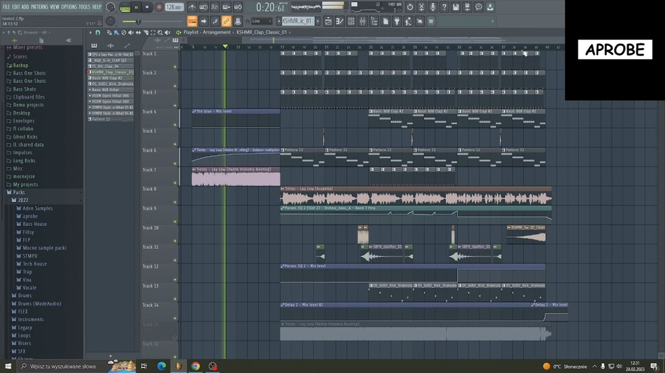Screen dimensions: 665x373
Task: Open the EDIT menu
Action: [16, 7]
